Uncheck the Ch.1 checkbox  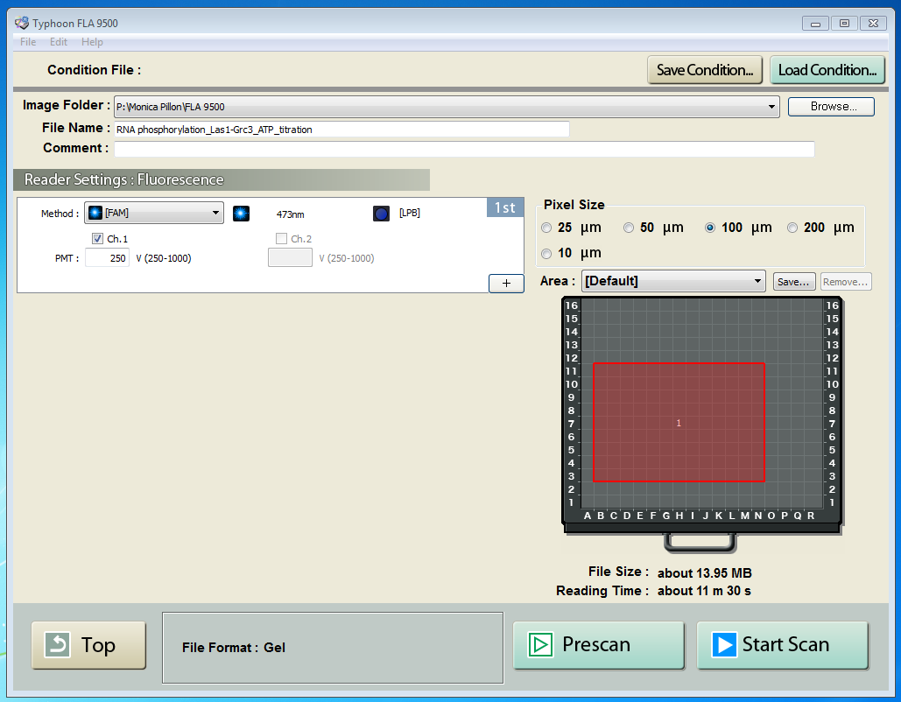tap(98, 238)
